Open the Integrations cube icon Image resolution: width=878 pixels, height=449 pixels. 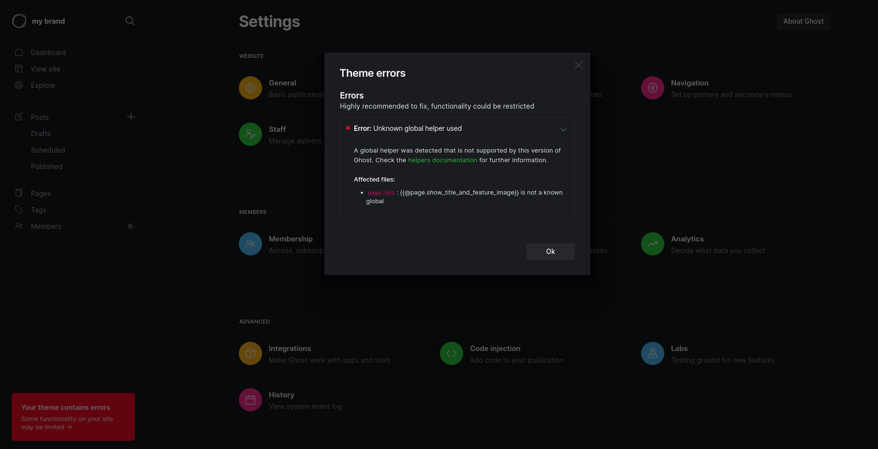[250, 353]
